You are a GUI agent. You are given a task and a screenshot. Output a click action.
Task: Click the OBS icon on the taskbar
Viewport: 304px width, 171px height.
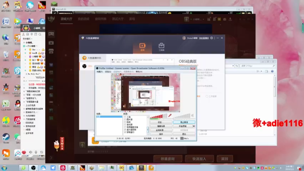(x=33, y=168)
